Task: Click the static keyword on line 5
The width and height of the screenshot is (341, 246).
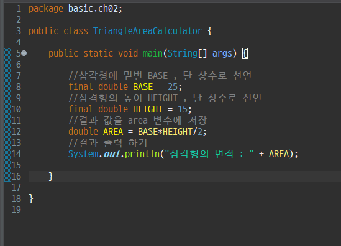Action: tap(98, 53)
